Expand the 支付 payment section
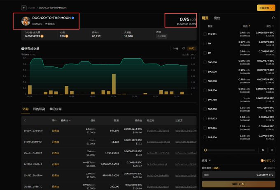The height and width of the screenshot is (190, 280). tap(206, 160)
